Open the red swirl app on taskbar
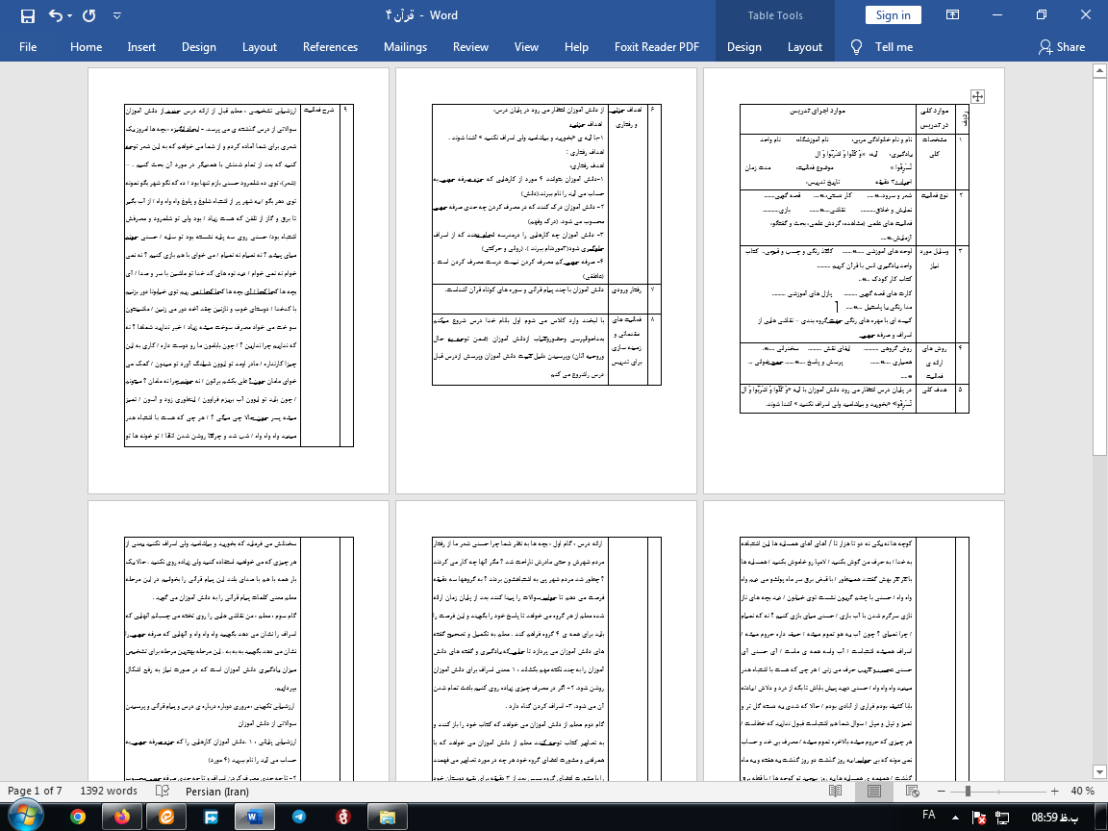 tap(343, 817)
